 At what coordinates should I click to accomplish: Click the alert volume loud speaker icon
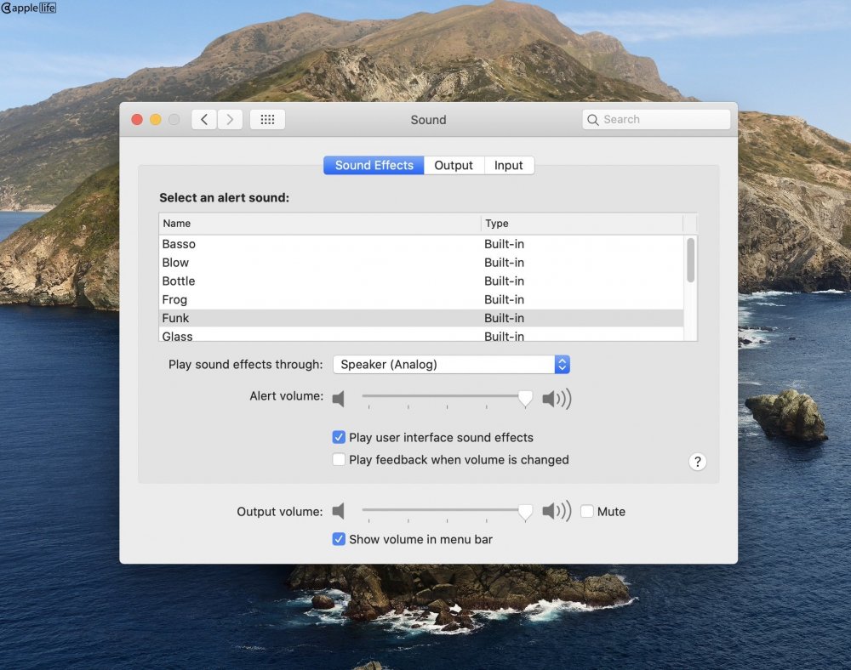coord(557,399)
